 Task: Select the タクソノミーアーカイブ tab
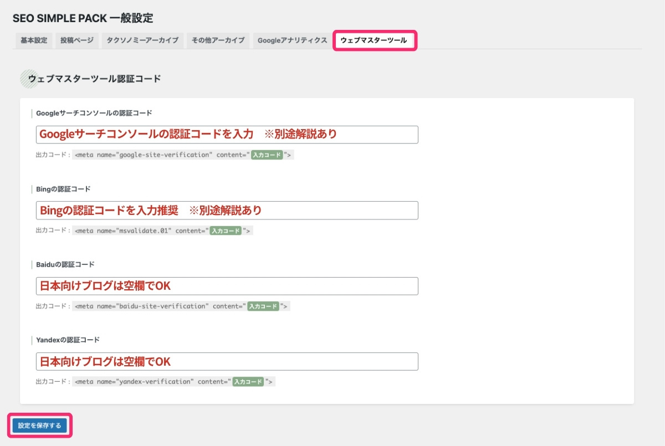[141, 40]
